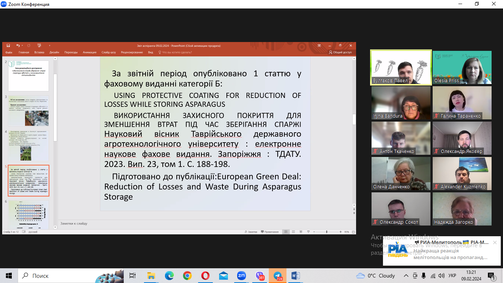Go to the Переходы ribbon tab
The height and width of the screenshot is (283, 503).
pos(71,52)
